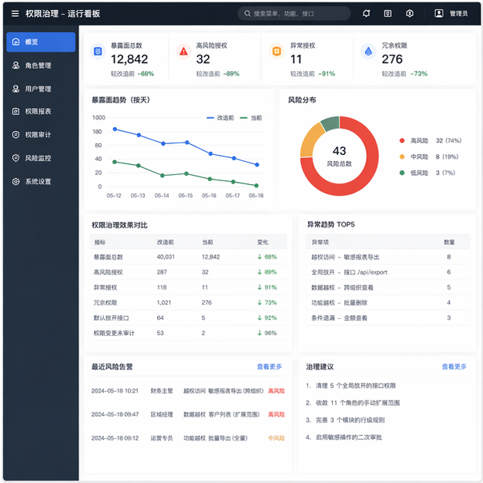
Task: Click the 功能越权 - 批量删除 row
Action: pyautogui.click(x=387, y=303)
